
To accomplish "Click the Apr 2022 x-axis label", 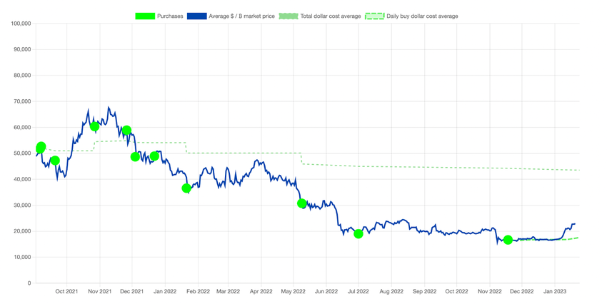I will coord(261,291).
